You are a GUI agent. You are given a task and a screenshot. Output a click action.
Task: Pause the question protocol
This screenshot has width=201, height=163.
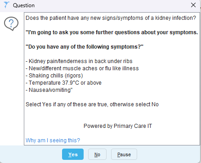[124, 154]
